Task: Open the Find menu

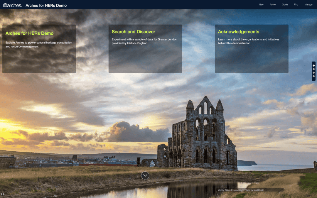Action: [x=296, y=4]
